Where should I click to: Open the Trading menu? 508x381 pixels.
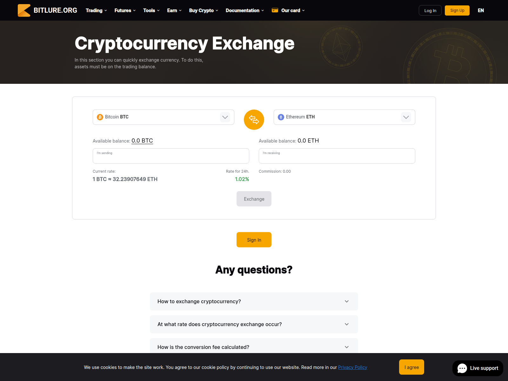(96, 10)
